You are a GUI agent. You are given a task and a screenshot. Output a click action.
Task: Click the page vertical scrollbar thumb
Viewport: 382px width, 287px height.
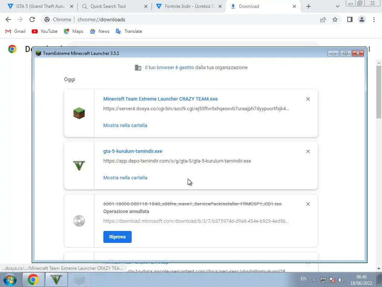tap(379, 92)
